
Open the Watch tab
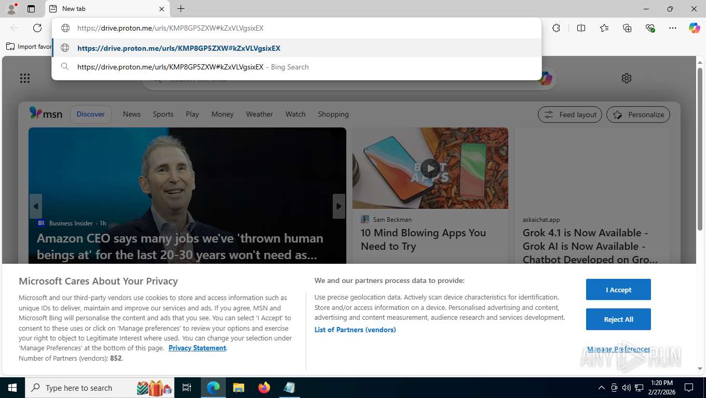(295, 114)
